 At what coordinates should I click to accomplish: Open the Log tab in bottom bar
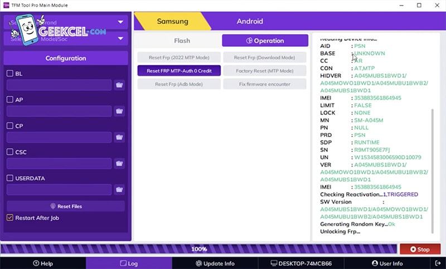pos(129,263)
